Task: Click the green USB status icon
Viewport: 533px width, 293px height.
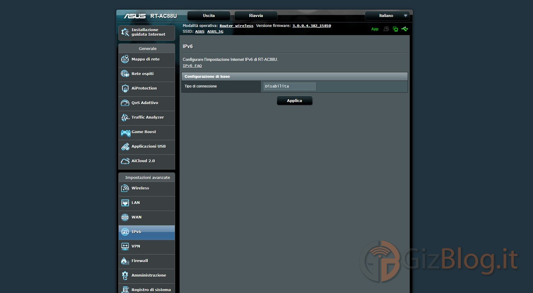Action: pos(405,29)
